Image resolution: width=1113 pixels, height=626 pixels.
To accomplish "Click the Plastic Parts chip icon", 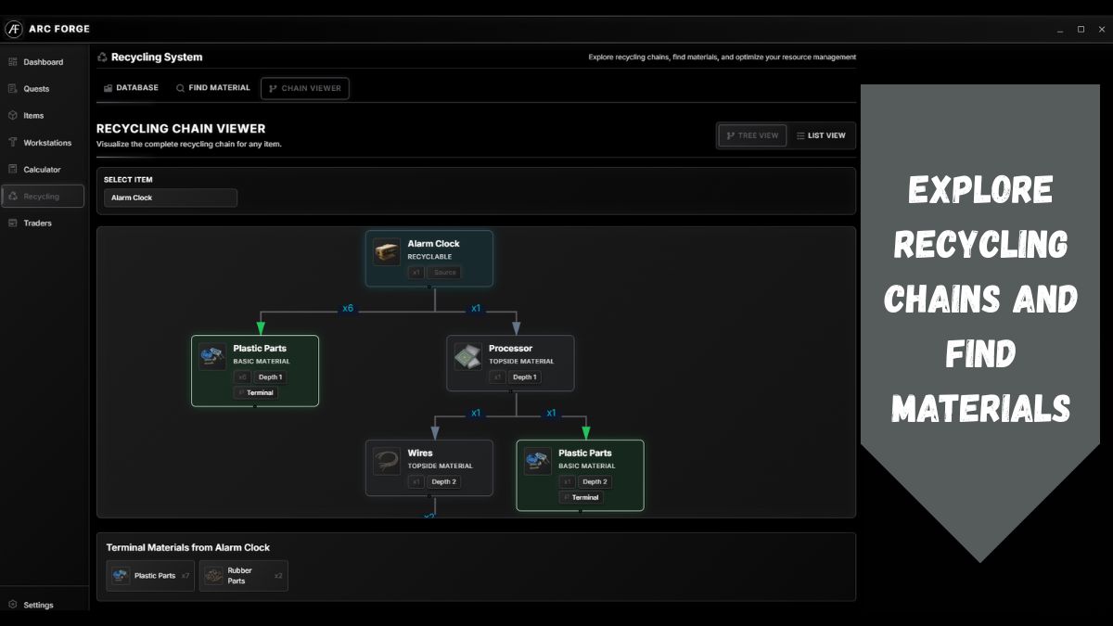I will [121, 576].
